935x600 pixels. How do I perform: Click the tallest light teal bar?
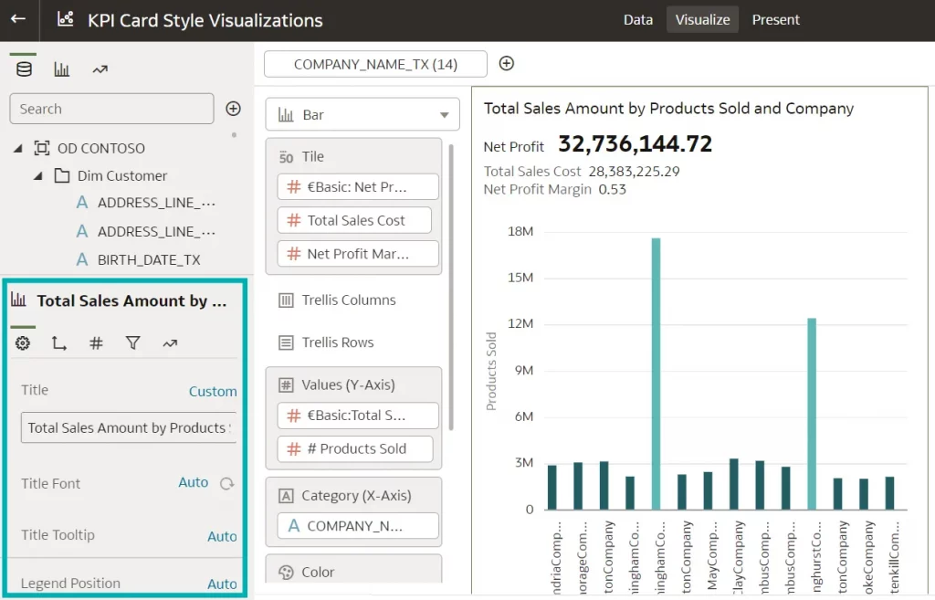click(x=656, y=373)
